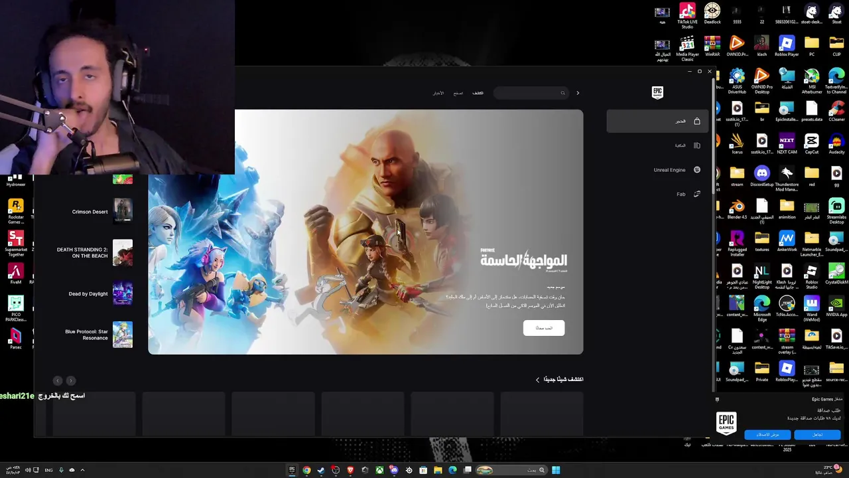This screenshot has height=478, width=849.
Task: Open WinRAR desktop icon
Action: [x=712, y=46]
